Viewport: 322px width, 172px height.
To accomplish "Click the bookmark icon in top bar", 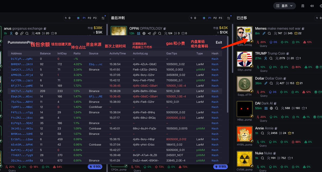I will [303, 6].
